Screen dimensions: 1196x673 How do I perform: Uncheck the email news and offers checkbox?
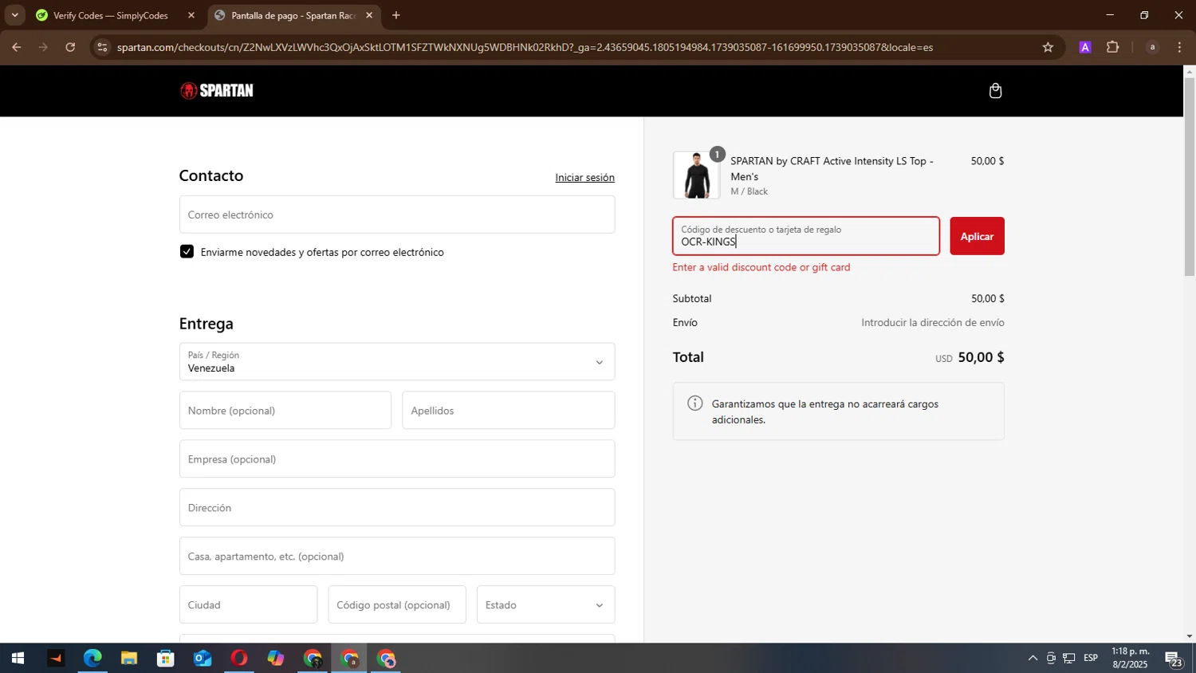(187, 252)
